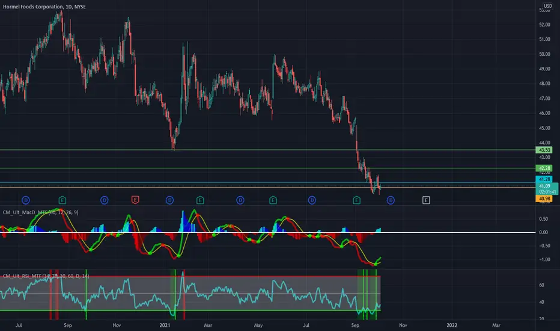This screenshot has height=331, width=560.
Task: Click the last blue dividend marker before Nov 2021
Action: (x=391, y=200)
